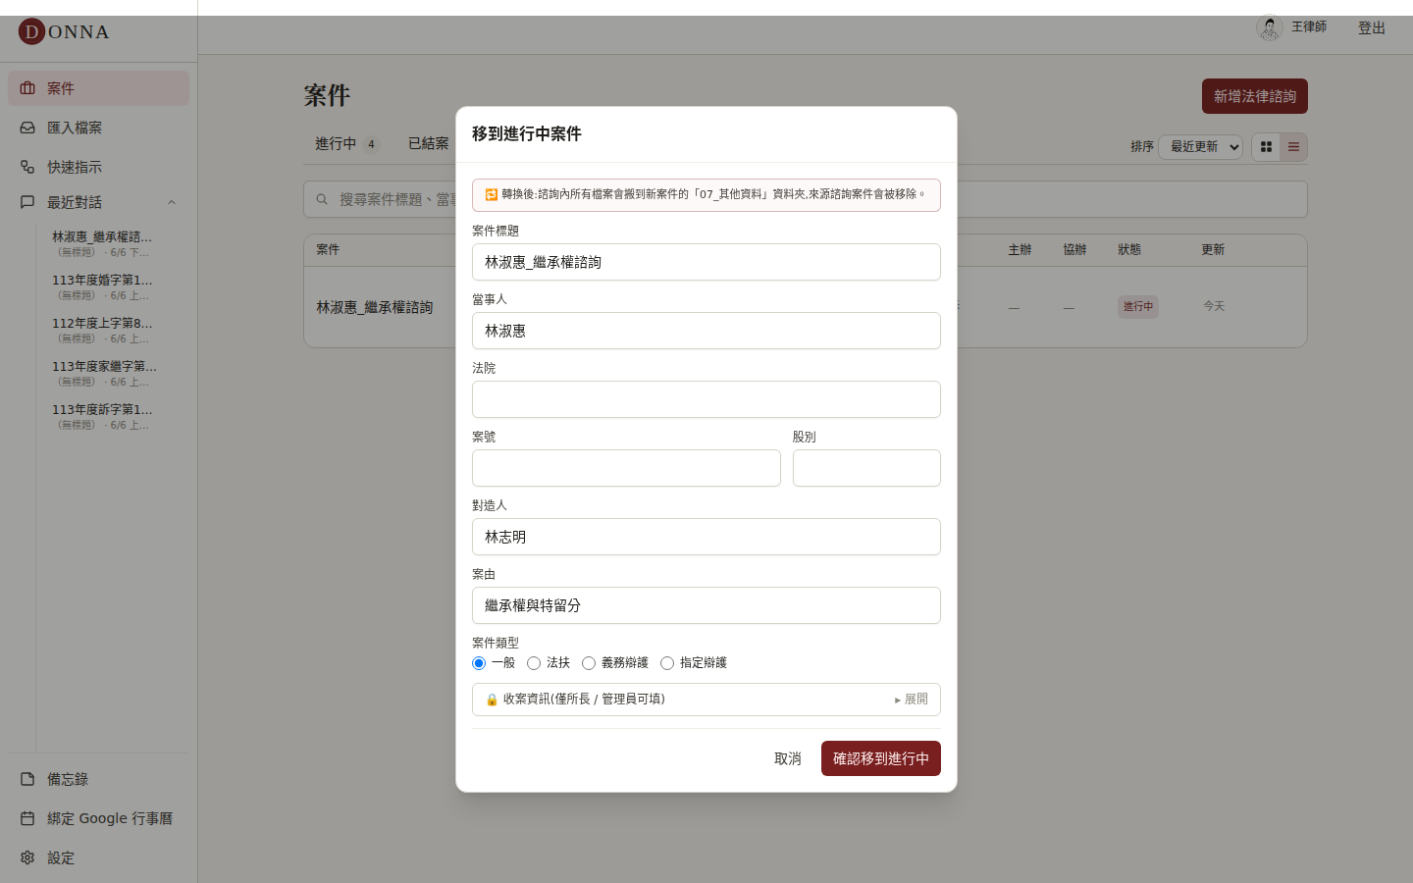Image resolution: width=1413 pixels, height=883 pixels.
Task: Click the 進行中 status badge
Action: tap(1138, 307)
